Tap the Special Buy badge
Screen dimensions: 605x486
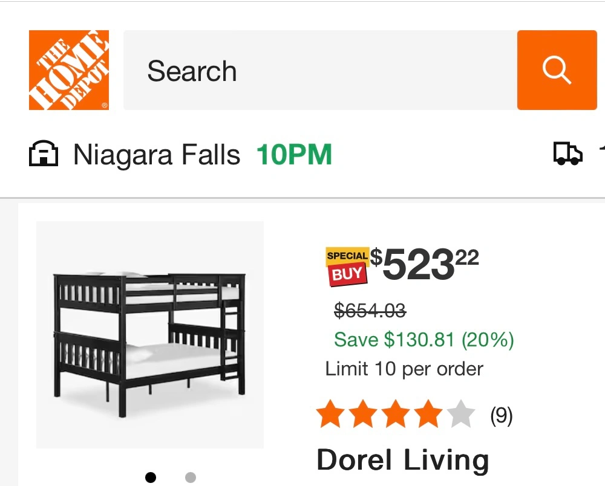tap(347, 267)
